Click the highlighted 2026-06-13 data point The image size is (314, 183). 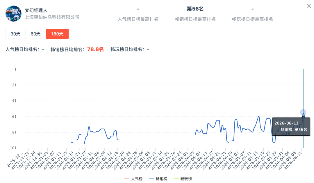coord(303,113)
